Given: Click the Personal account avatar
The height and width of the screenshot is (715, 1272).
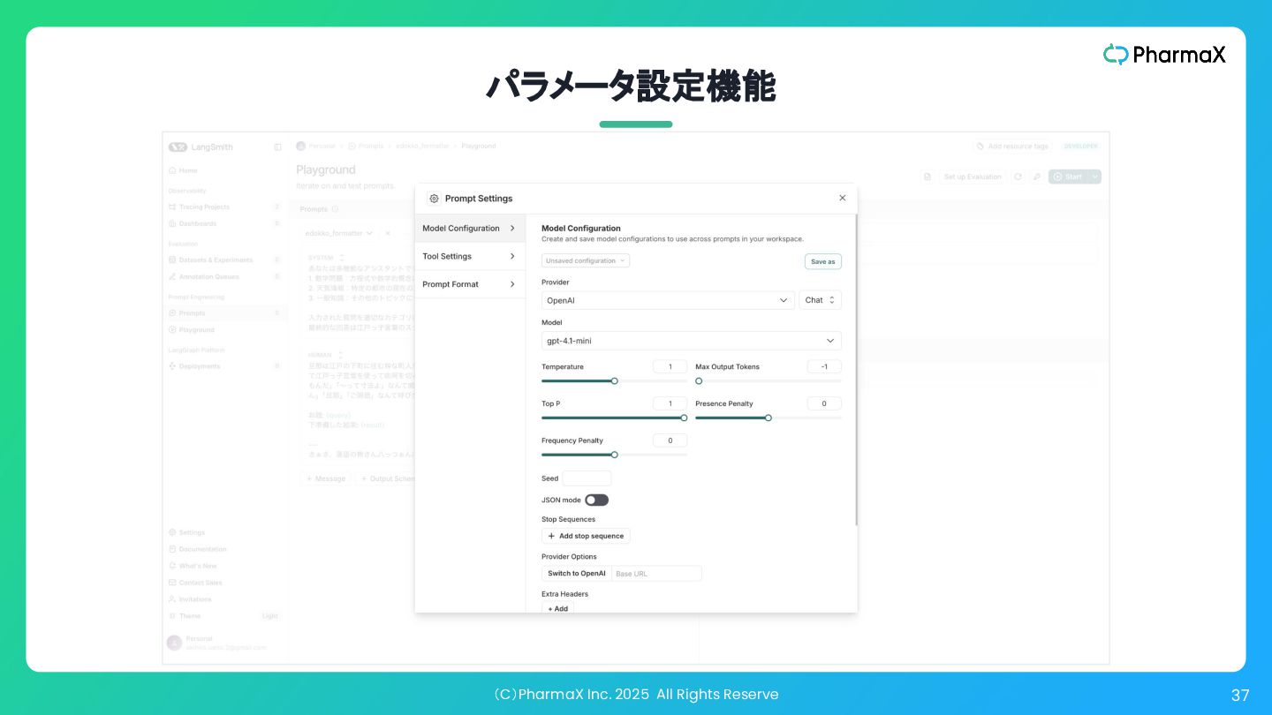Looking at the screenshot, I should click(x=174, y=643).
